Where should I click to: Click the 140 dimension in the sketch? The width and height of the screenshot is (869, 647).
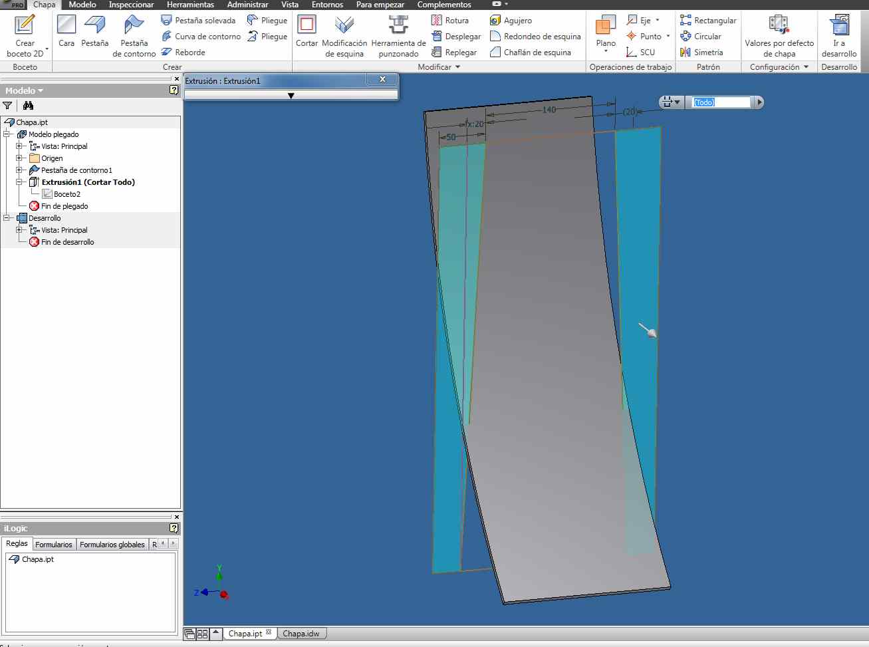pos(549,110)
